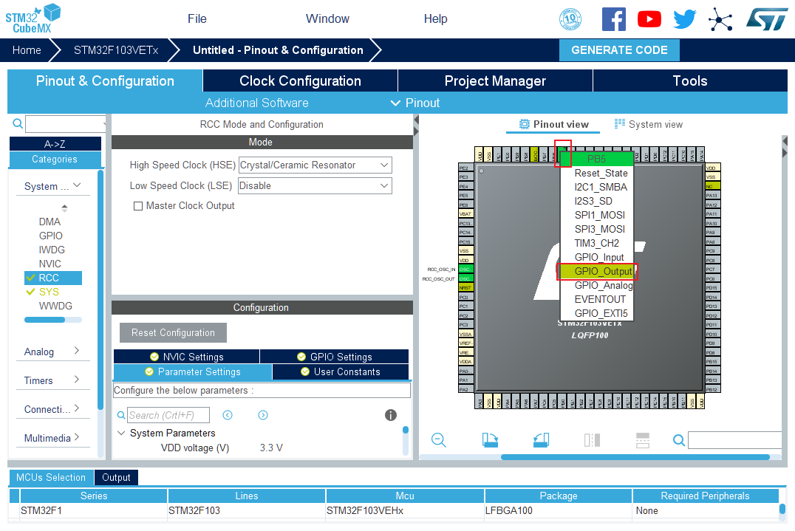Click the pinout horizontal scrollbar
This screenshot has width=795, height=531.
click(x=635, y=457)
